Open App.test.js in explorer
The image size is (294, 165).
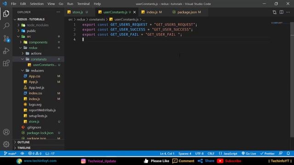[39, 88]
